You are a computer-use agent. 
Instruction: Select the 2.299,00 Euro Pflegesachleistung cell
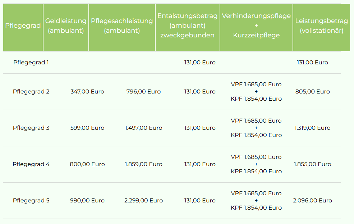(x=144, y=201)
